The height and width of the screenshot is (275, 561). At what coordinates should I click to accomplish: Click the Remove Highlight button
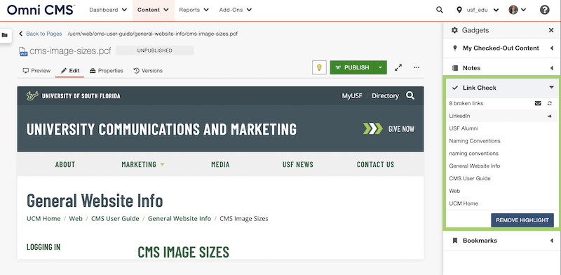pyautogui.click(x=522, y=220)
